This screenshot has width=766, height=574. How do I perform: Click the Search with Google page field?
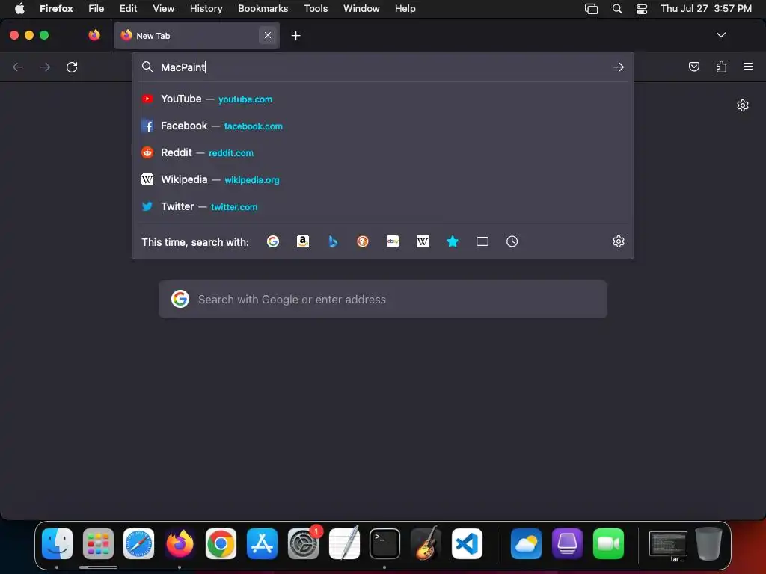(x=383, y=299)
